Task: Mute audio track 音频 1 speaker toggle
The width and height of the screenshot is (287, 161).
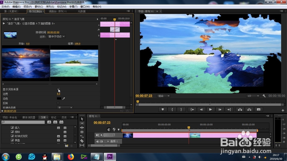Action: [x=98, y=141]
